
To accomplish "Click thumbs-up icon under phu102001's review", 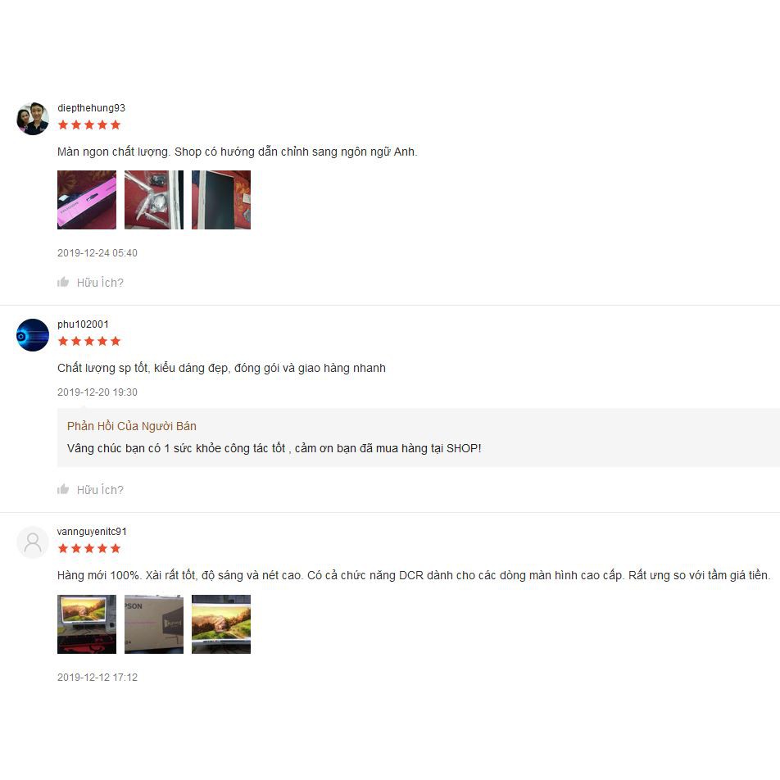I will [x=63, y=489].
